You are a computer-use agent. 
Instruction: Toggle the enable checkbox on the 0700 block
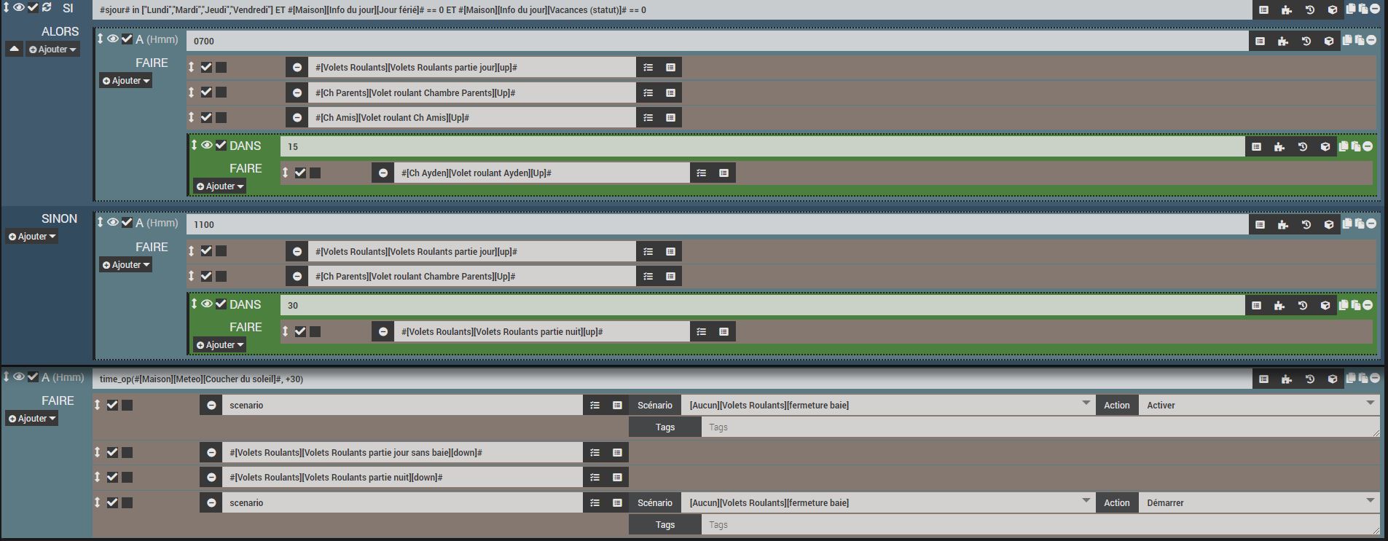(x=127, y=39)
